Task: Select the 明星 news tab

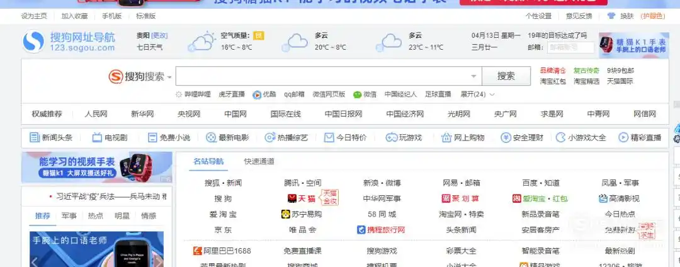Action: [x=122, y=216]
